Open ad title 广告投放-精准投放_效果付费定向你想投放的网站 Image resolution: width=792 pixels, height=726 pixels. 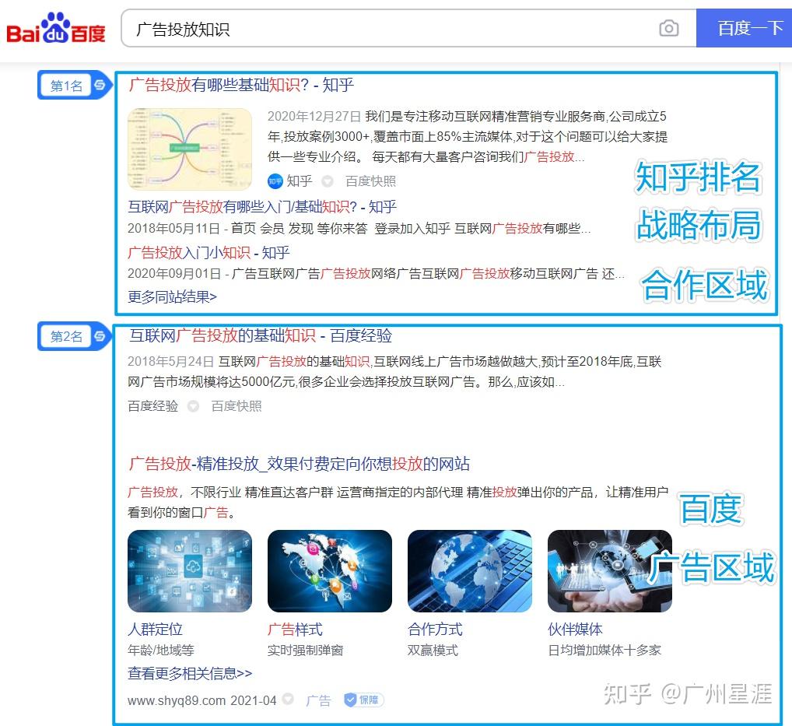pos(299,463)
